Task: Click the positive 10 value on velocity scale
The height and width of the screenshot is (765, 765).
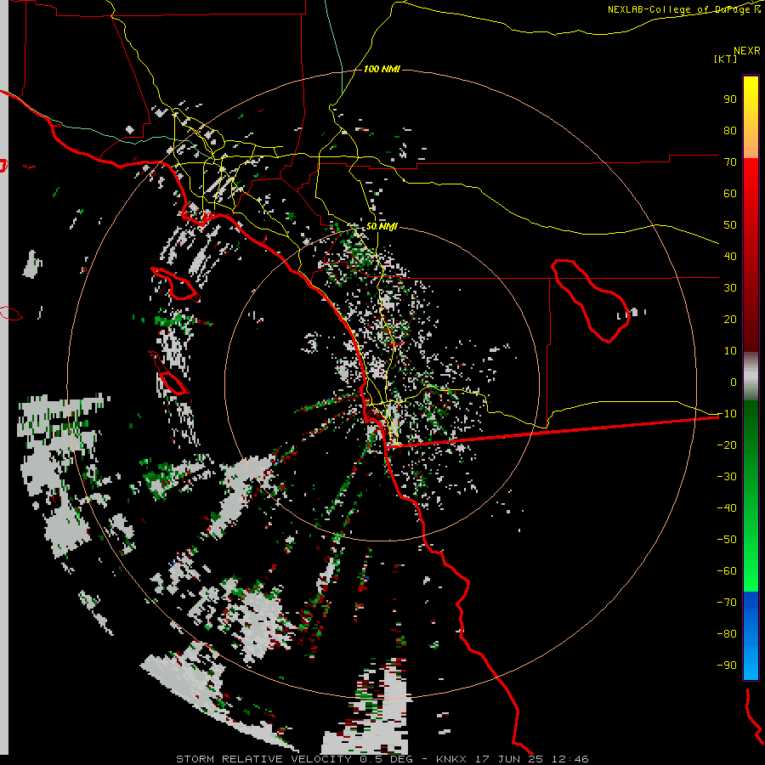Action: click(x=730, y=351)
